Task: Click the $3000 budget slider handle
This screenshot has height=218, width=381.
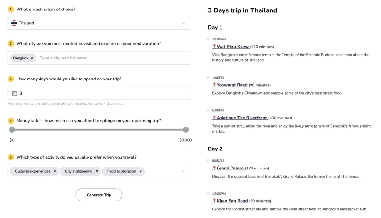Action: point(186,129)
